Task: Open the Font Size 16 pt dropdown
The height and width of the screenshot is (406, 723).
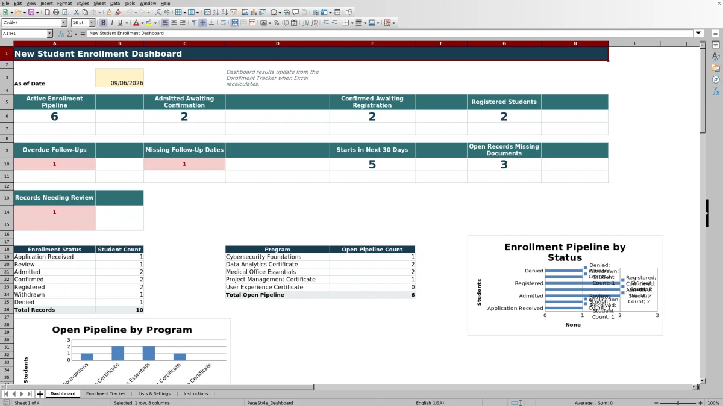Action: (92, 23)
